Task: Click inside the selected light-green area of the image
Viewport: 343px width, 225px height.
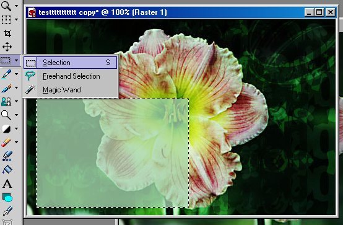Action: (x=112, y=153)
